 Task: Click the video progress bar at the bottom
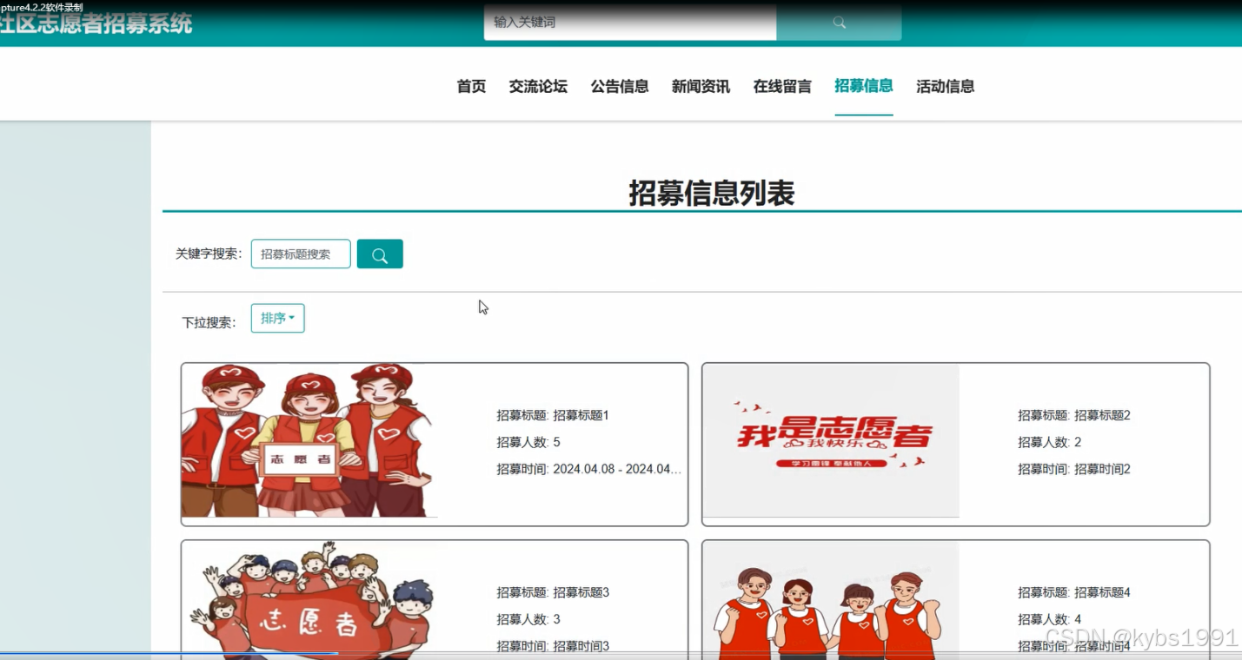(621, 653)
